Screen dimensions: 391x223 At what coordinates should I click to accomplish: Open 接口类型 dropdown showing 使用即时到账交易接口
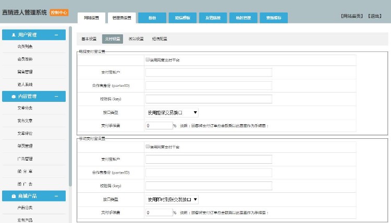pos(172,200)
